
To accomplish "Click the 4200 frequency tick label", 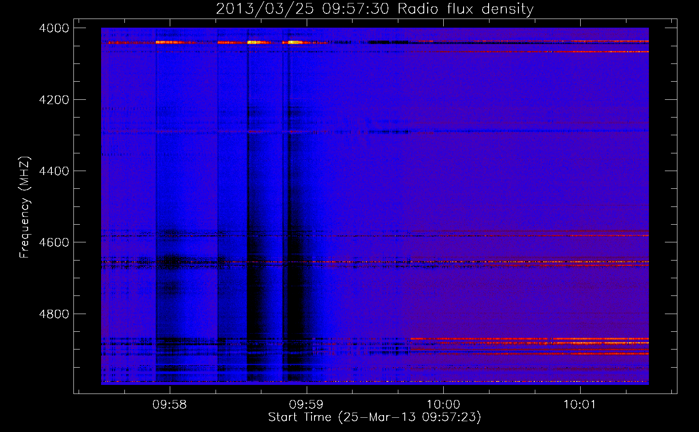I will click(54, 100).
